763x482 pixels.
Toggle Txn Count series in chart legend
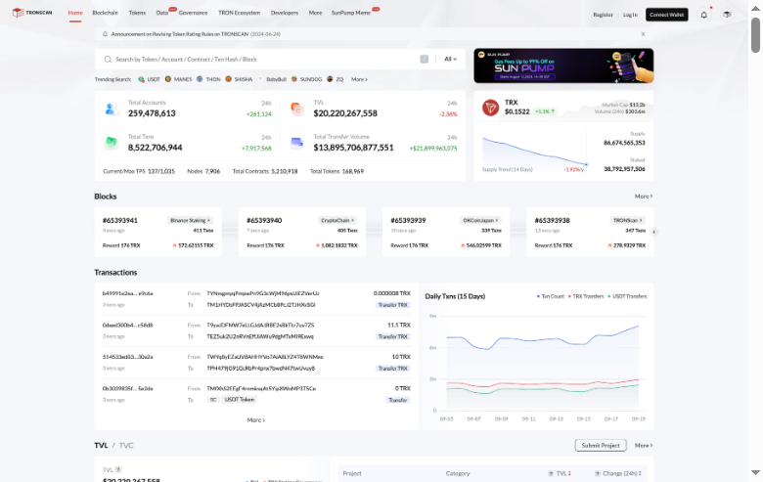(551, 295)
